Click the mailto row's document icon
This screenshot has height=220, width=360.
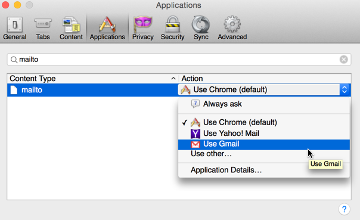pyautogui.click(x=14, y=90)
